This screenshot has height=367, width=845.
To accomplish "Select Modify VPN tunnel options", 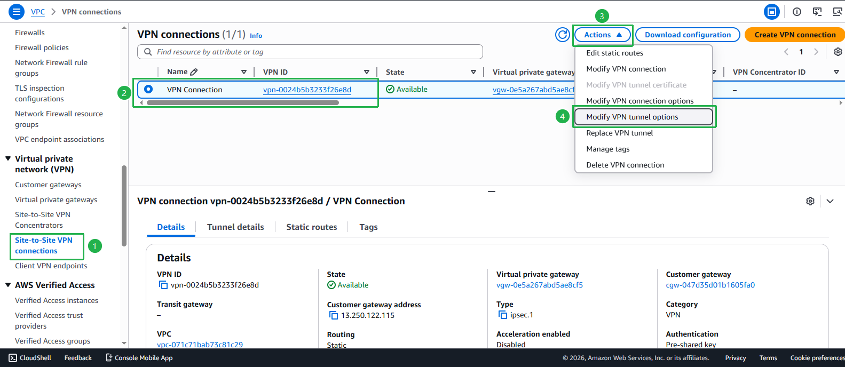I will tap(643, 117).
